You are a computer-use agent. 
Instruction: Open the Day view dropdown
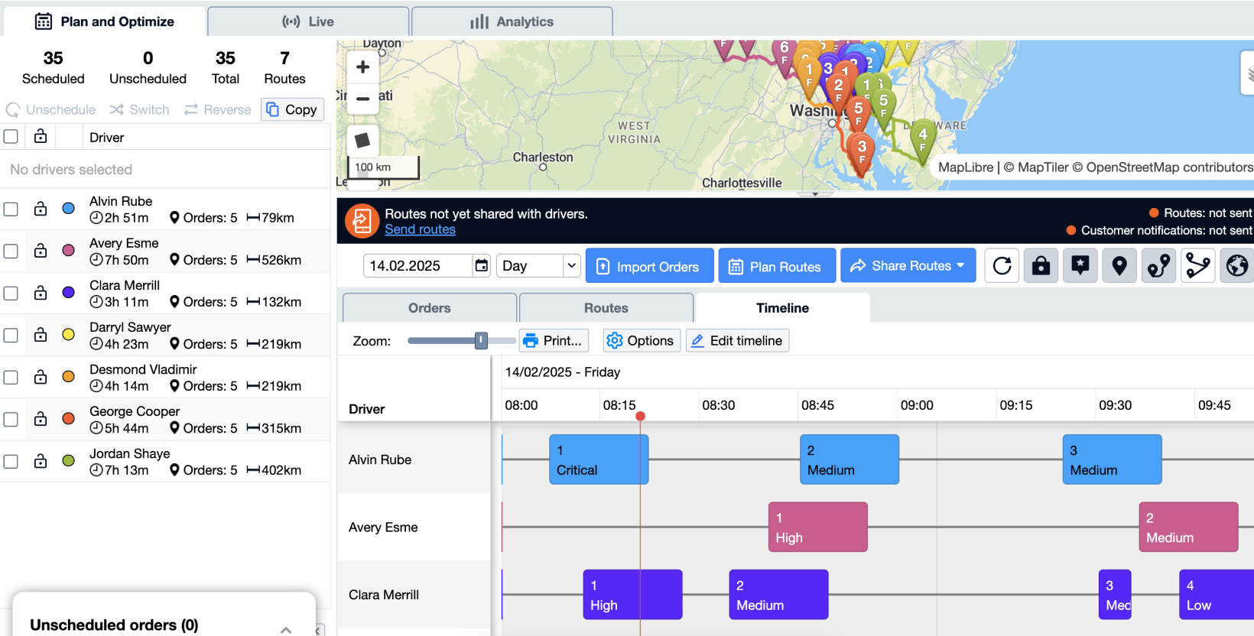pos(538,266)
